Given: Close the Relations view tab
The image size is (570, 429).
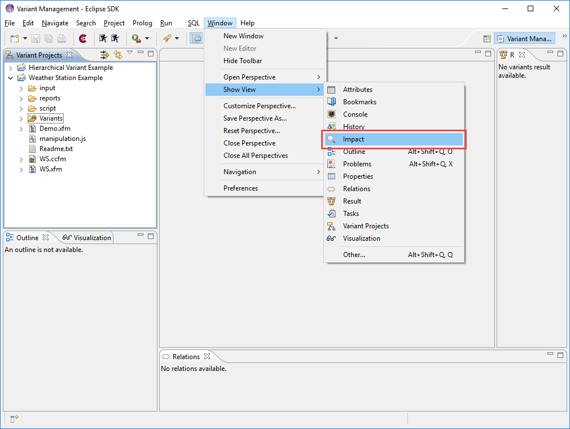Looking at the screenshot, I should pos(207,356).
